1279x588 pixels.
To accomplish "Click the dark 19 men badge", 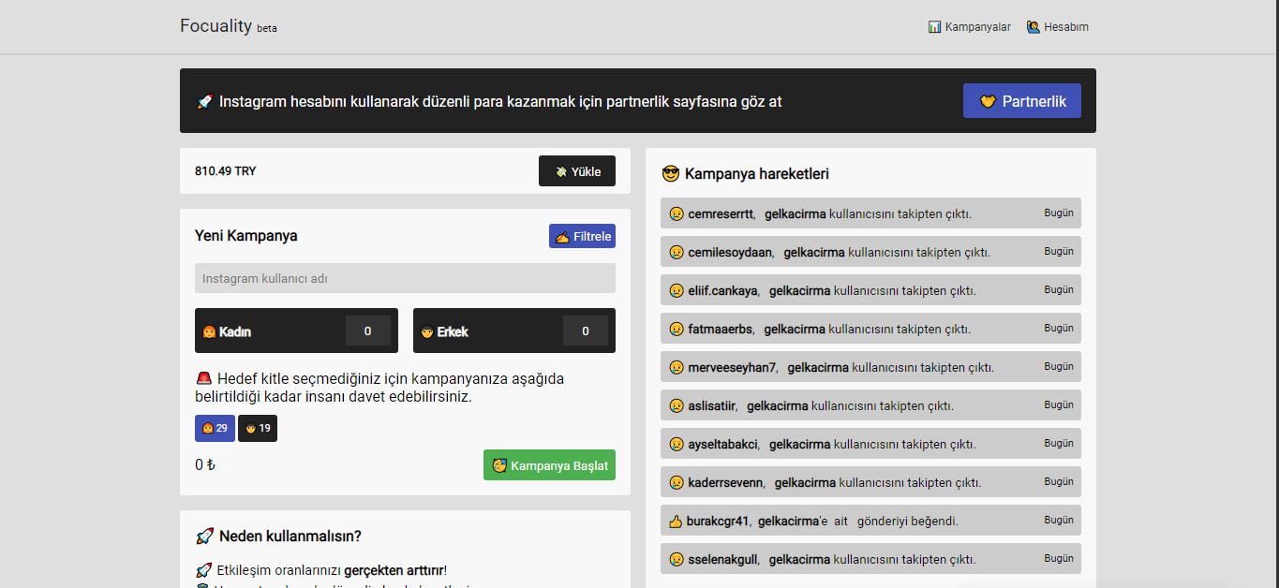I will [258, 428].
